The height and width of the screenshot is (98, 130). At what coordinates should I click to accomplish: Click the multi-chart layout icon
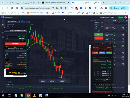pyautogui.click(x=29, y=22)
